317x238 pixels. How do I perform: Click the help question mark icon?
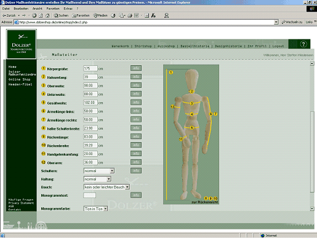303,44
